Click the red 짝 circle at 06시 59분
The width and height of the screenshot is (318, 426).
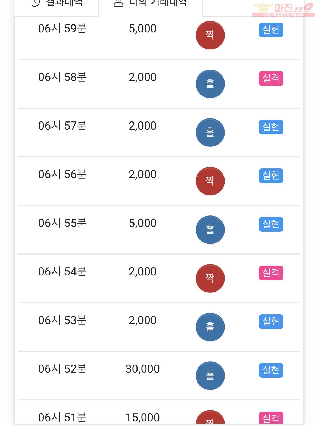210,35
